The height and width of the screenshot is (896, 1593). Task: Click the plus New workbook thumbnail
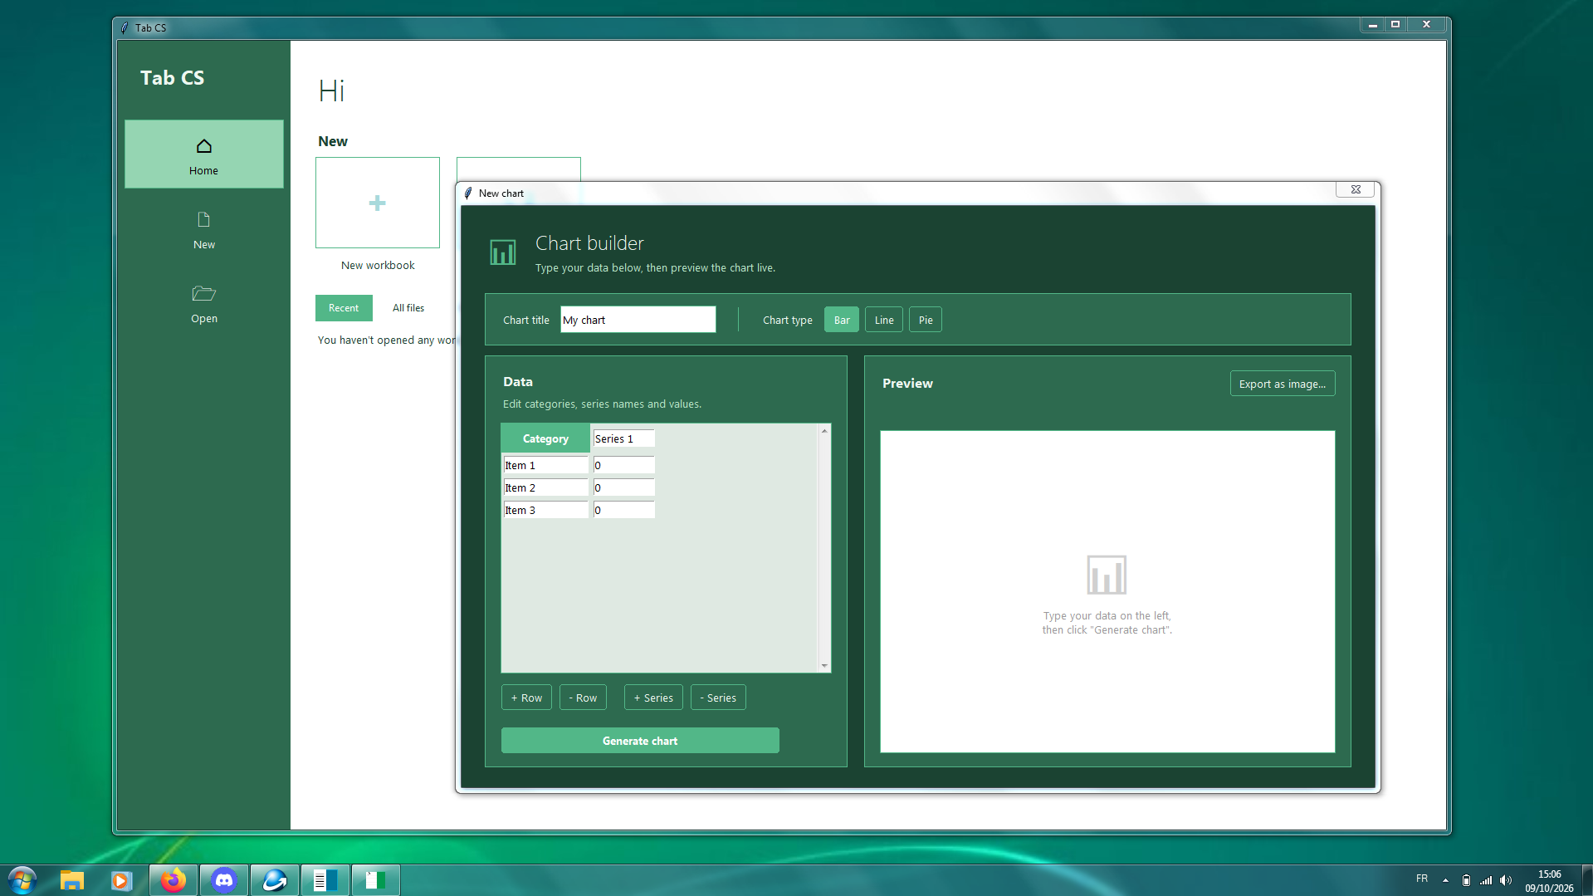tap(378, 203)
